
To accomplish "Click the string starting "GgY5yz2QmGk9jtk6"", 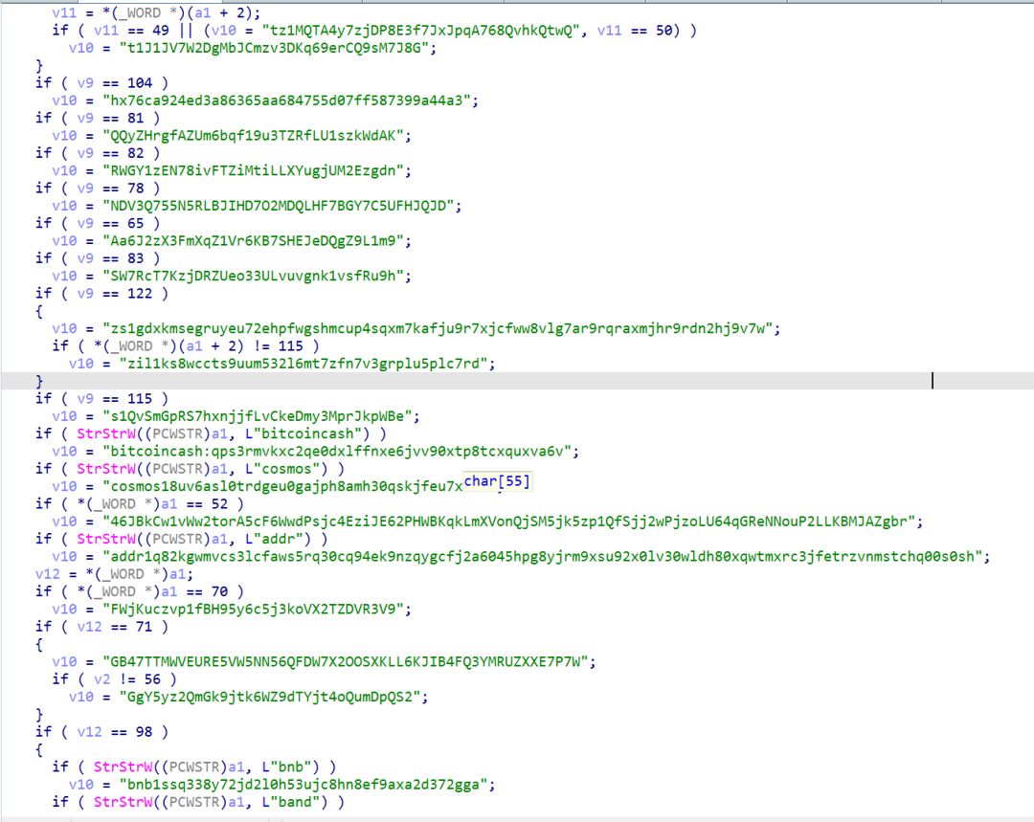I will [x=271, y=697].
